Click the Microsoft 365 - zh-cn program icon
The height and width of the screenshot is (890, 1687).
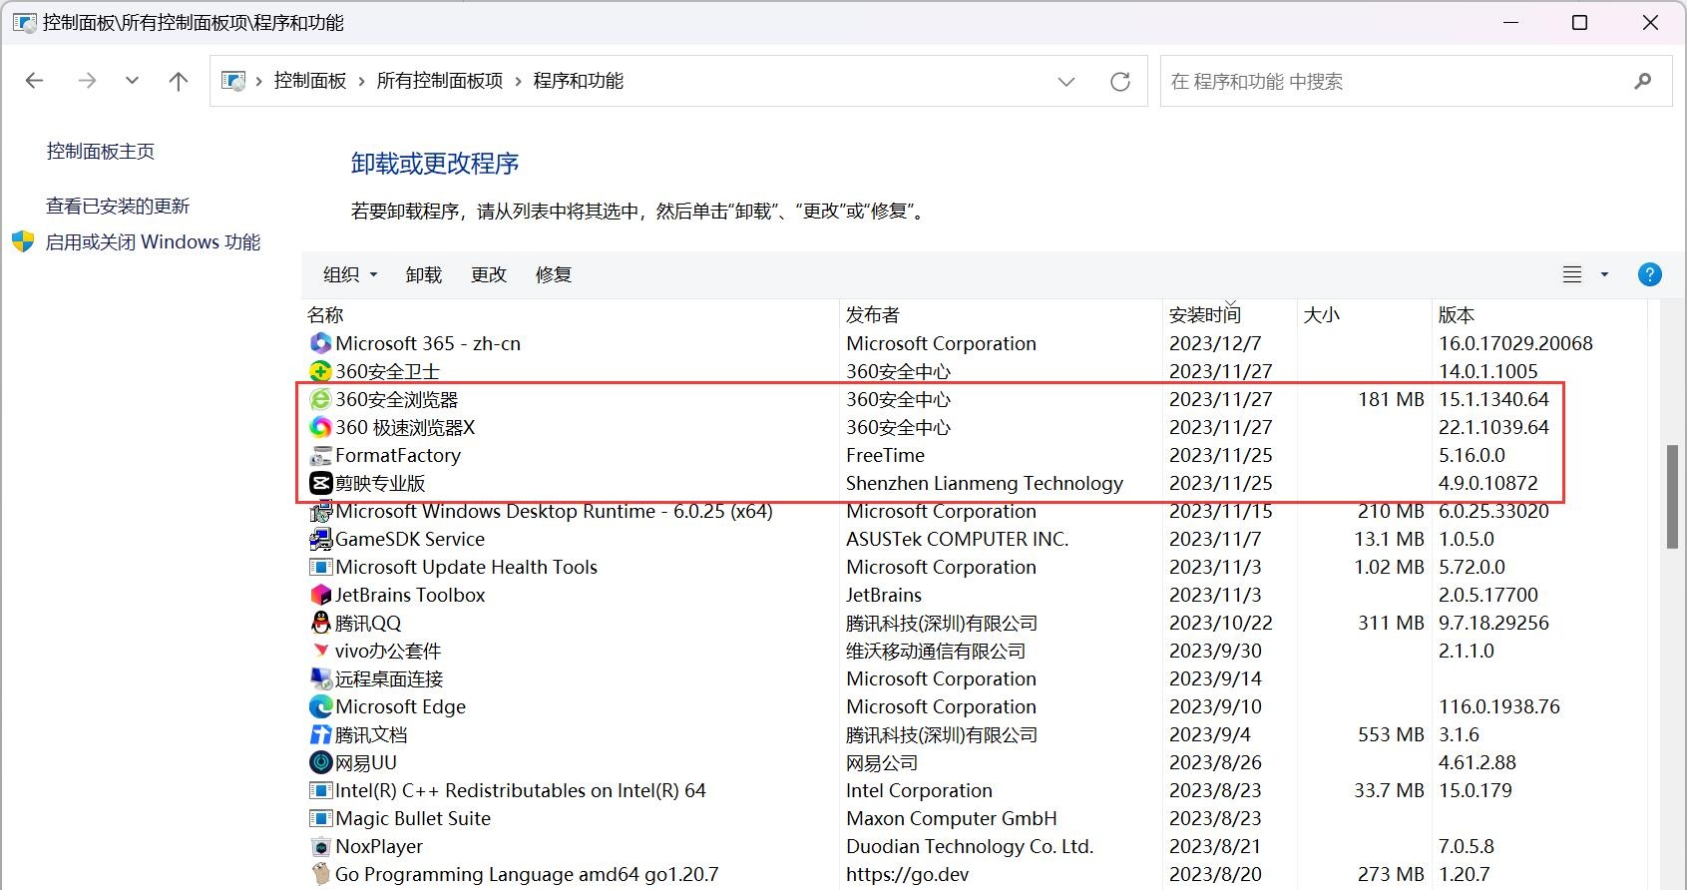point(320,343)
